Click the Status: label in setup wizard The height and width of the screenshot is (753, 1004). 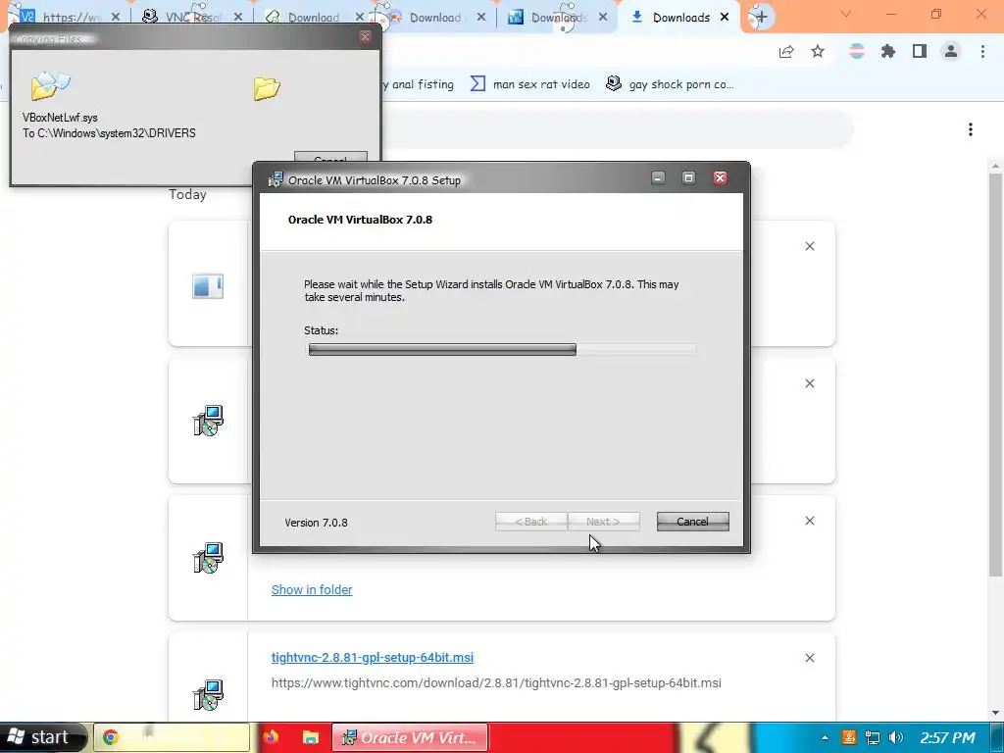click(x=322, y=330)
